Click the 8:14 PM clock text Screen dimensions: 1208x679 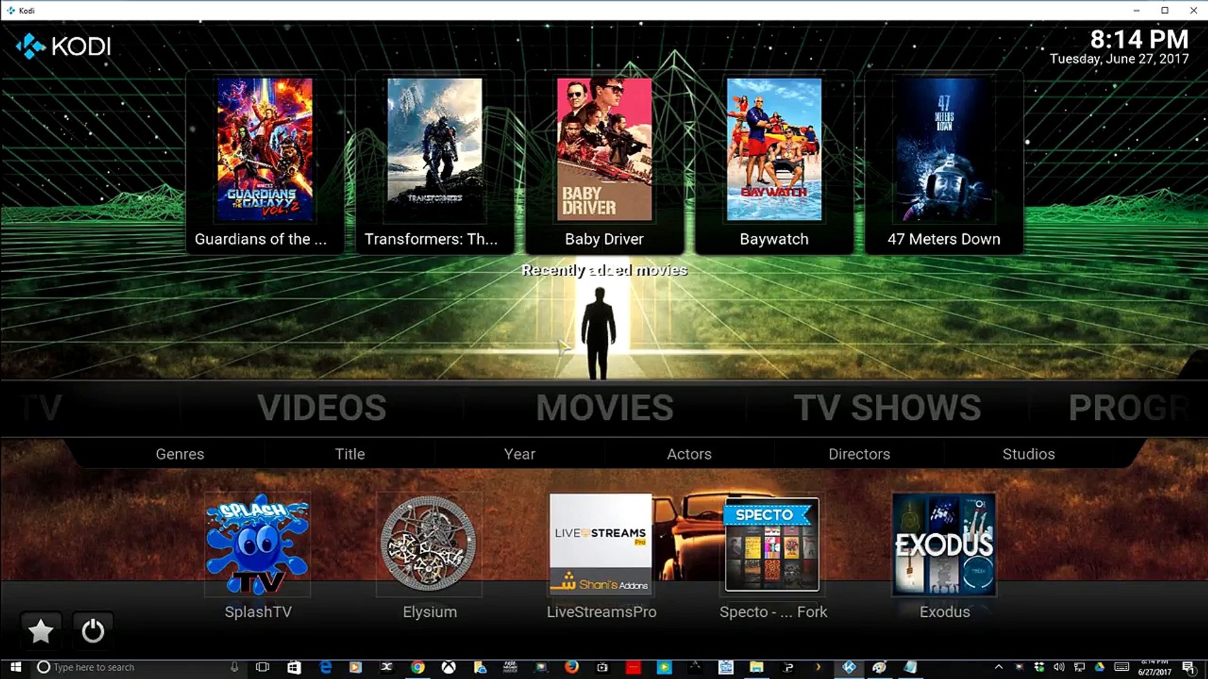tap(1139, 40)
